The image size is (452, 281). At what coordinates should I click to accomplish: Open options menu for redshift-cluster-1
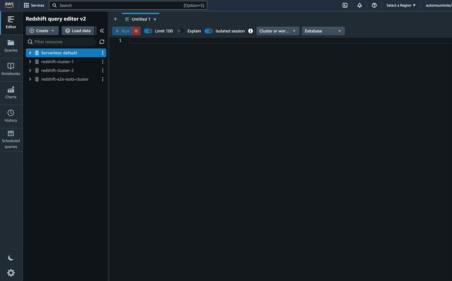click(102, 62)
